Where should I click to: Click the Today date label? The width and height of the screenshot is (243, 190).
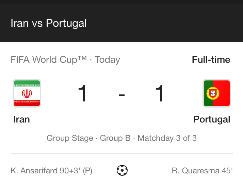[108, 60]
